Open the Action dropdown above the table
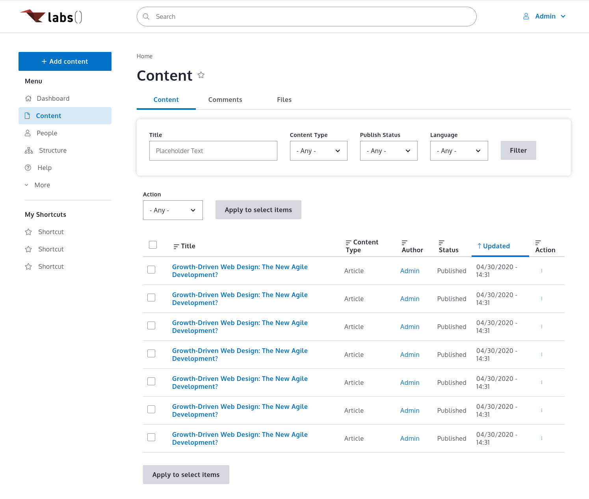This screenshot has height=499, width=589. 173,210
